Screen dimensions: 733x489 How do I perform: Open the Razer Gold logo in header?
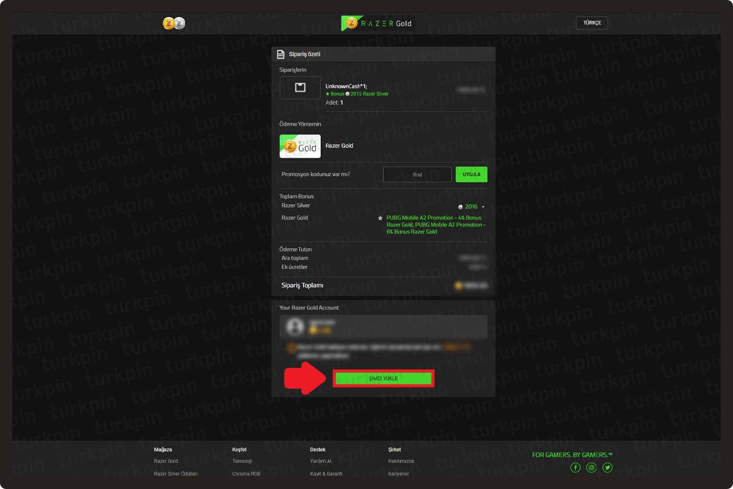[x=377, y=23]
